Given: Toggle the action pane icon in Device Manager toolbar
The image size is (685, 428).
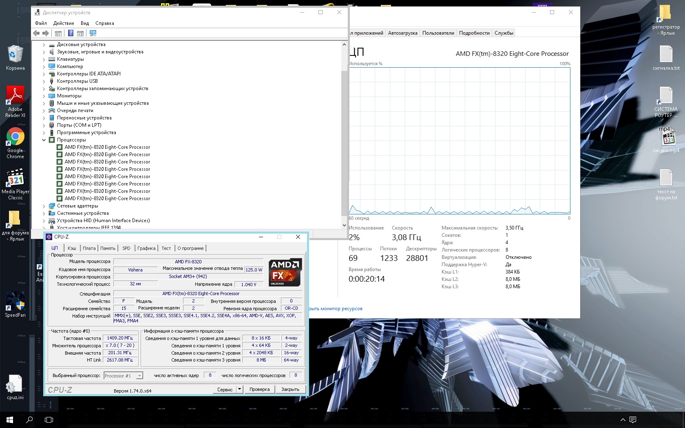Looking at the screenshot, I should (80, 33).
